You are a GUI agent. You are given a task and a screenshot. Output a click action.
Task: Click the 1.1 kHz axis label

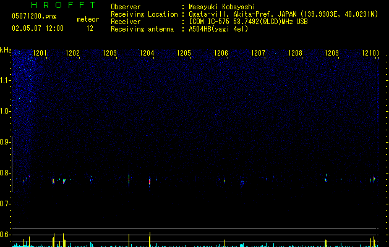click(x=5, y=80)
